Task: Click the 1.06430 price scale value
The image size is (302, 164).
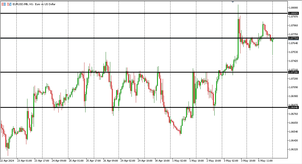Action: pyautogui.click(x=293, y=141)
